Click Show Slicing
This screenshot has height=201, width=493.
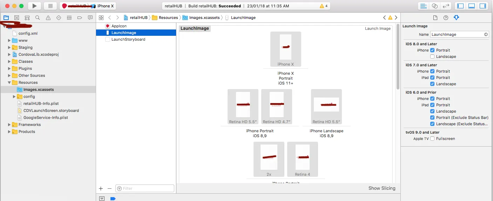pos(382,188)
